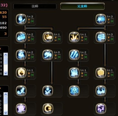Switch to the 元素师 tab
Image resolution: width=118 pixels, height=116 pixels.
click(82, 6)
